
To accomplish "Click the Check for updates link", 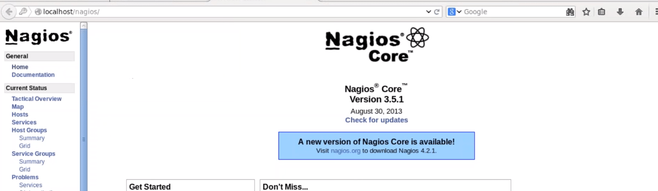I will 376,120.
